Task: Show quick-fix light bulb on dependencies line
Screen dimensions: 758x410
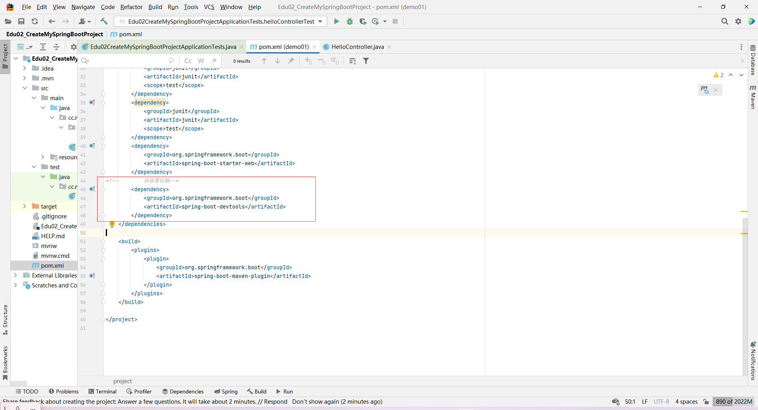Action: pos(112,224)
